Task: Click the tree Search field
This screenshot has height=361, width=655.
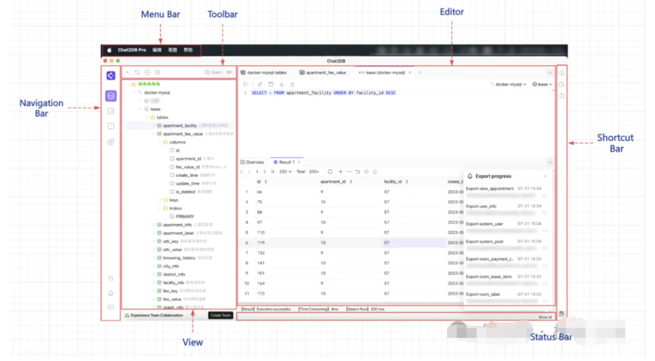Action: [x=218, y=72]
